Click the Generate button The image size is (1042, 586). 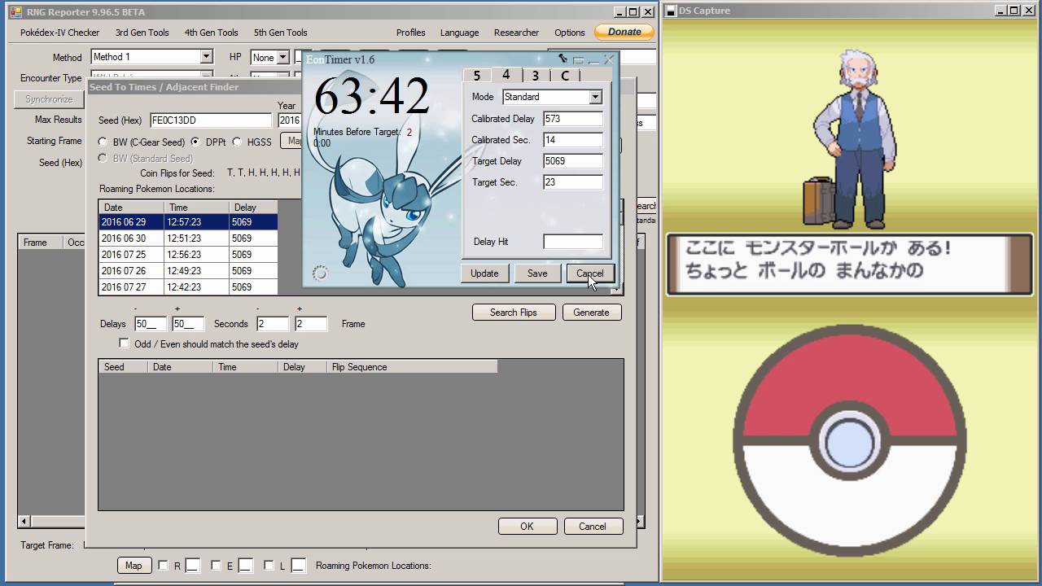click(x=591, y=313)
